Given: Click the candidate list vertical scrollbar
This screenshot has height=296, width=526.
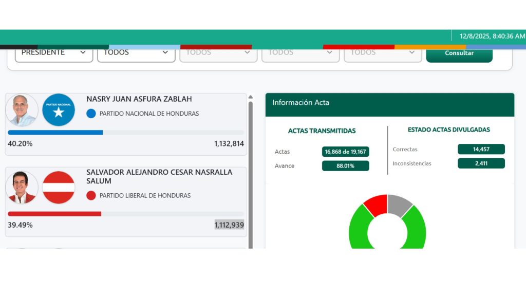Looking at the screenshot, I should [251, 170].
